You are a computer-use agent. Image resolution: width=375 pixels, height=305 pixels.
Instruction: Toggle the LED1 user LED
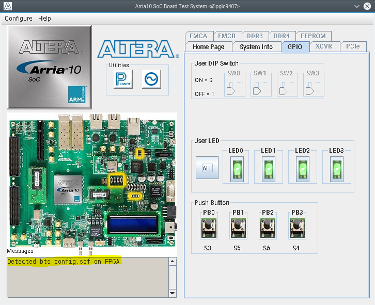tap(268, 169)
